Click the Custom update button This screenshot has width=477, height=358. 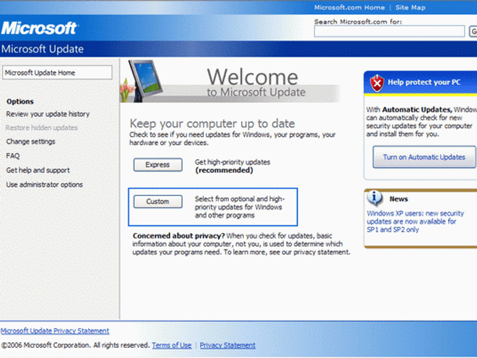(x=158, y=202)
